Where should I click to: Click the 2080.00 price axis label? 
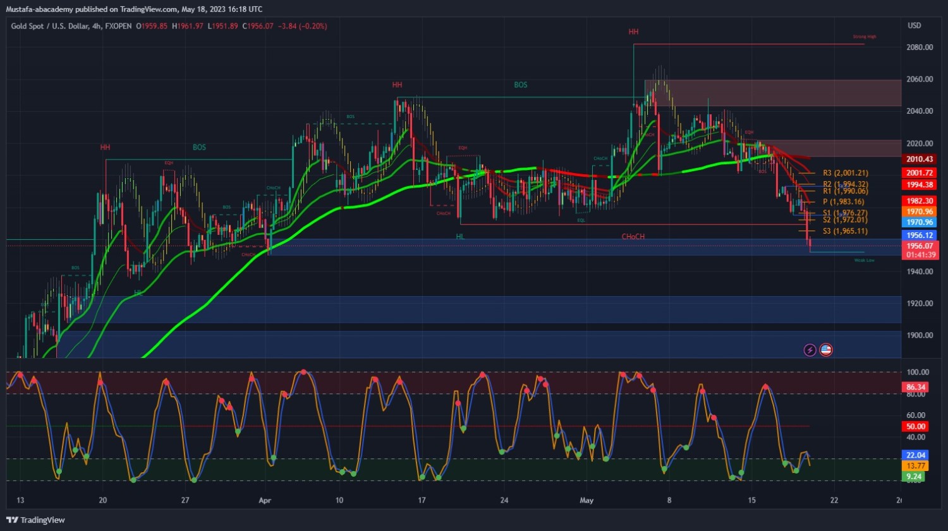(x=920, y=47)
